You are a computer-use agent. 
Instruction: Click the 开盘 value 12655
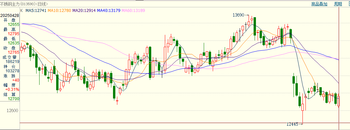pos(14,25)
